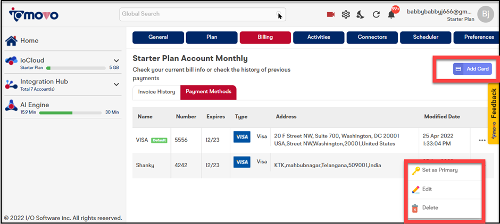Click the key icon beside Set as Primary

click(415, 170)
